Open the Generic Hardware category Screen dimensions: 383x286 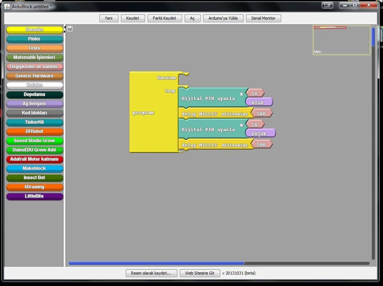point(34,76)
